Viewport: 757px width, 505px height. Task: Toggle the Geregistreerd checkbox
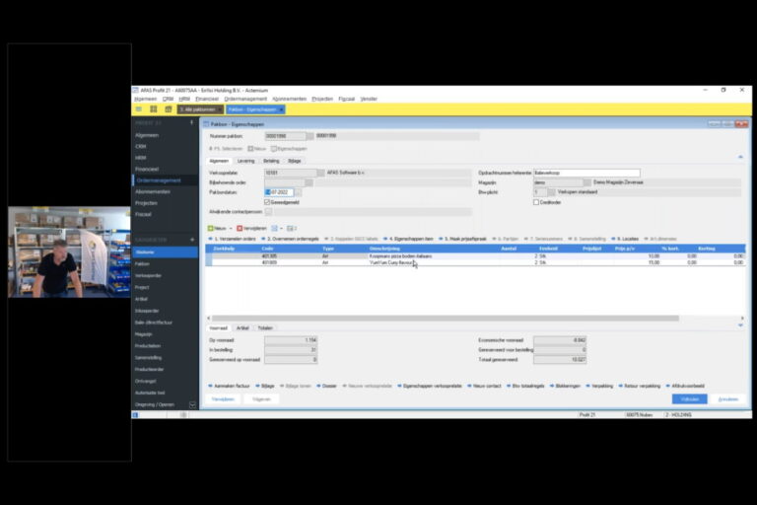(x=267, y=202)
